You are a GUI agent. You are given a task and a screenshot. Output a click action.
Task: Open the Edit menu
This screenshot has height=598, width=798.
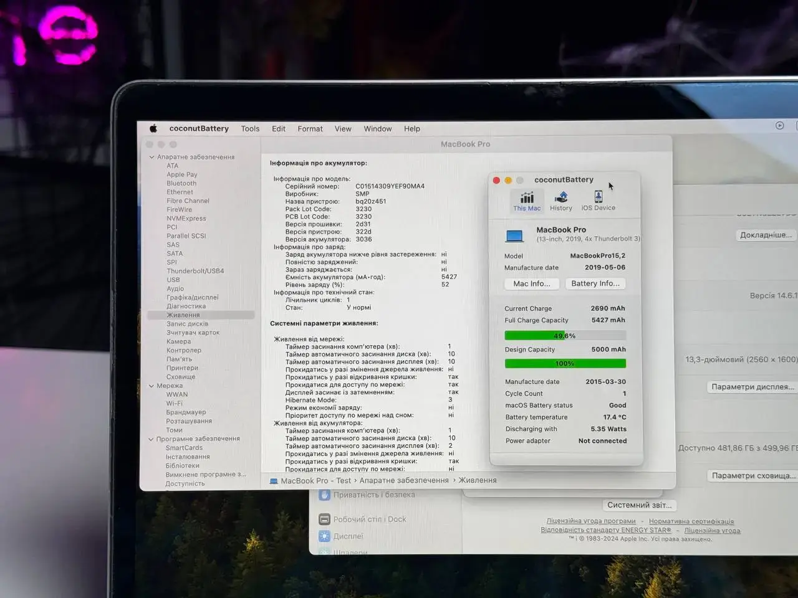(x=279, y=129)
